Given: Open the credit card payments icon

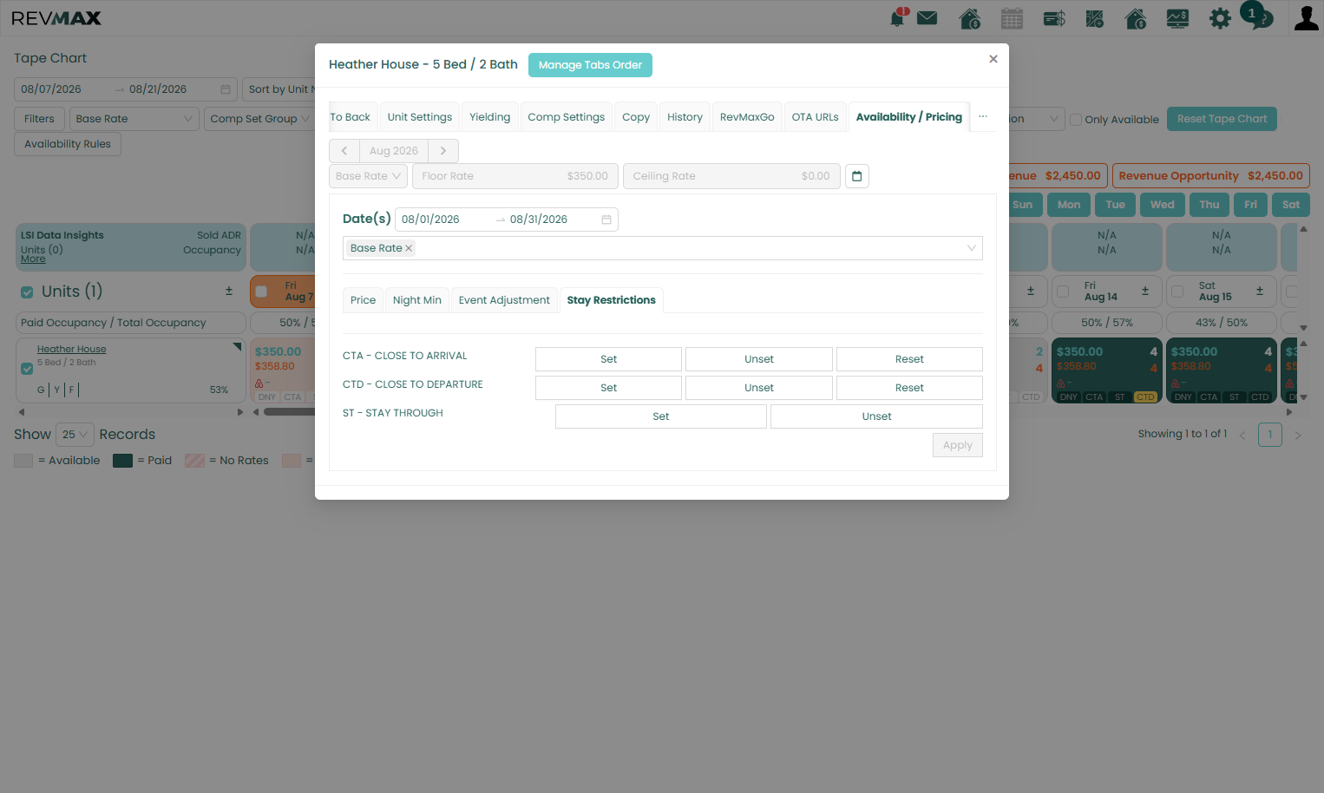Looking at the screenshot, I should coord(1054,18).
